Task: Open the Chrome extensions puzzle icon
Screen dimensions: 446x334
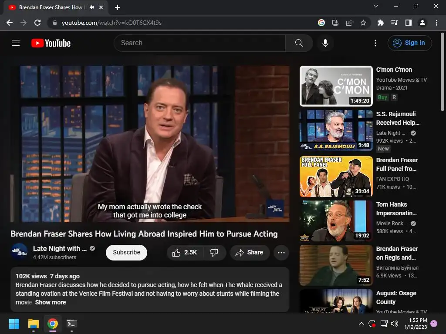Action: tap(380, 23)
